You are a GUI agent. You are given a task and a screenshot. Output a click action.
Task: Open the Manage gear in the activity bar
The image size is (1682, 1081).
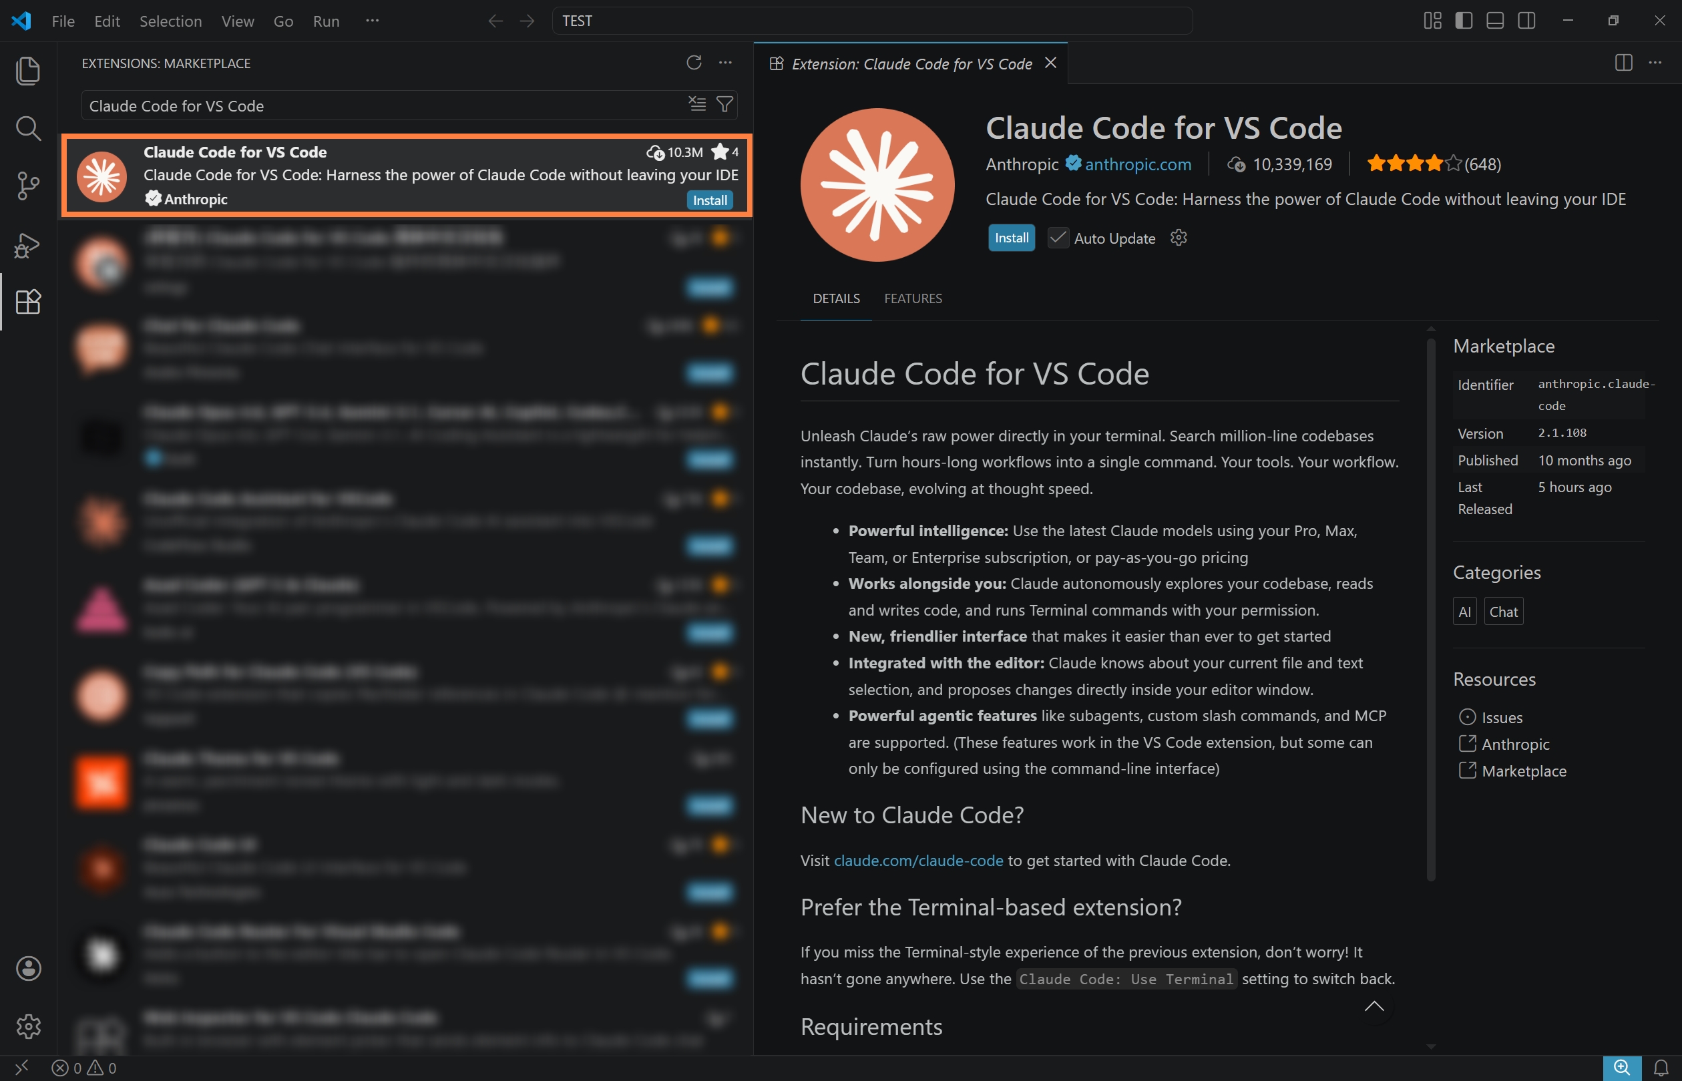pos(28,1026)
